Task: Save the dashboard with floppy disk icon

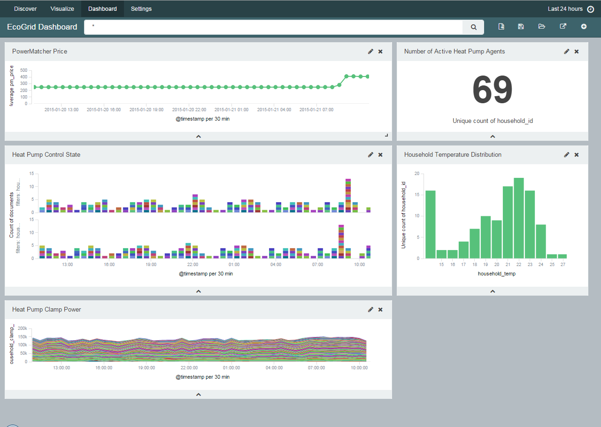Action: [521, 27]
